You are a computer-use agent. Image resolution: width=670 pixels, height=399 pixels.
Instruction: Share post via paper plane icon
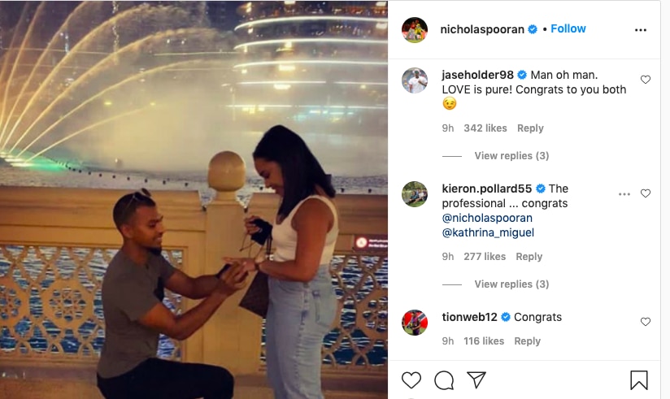tap(476, 379)
